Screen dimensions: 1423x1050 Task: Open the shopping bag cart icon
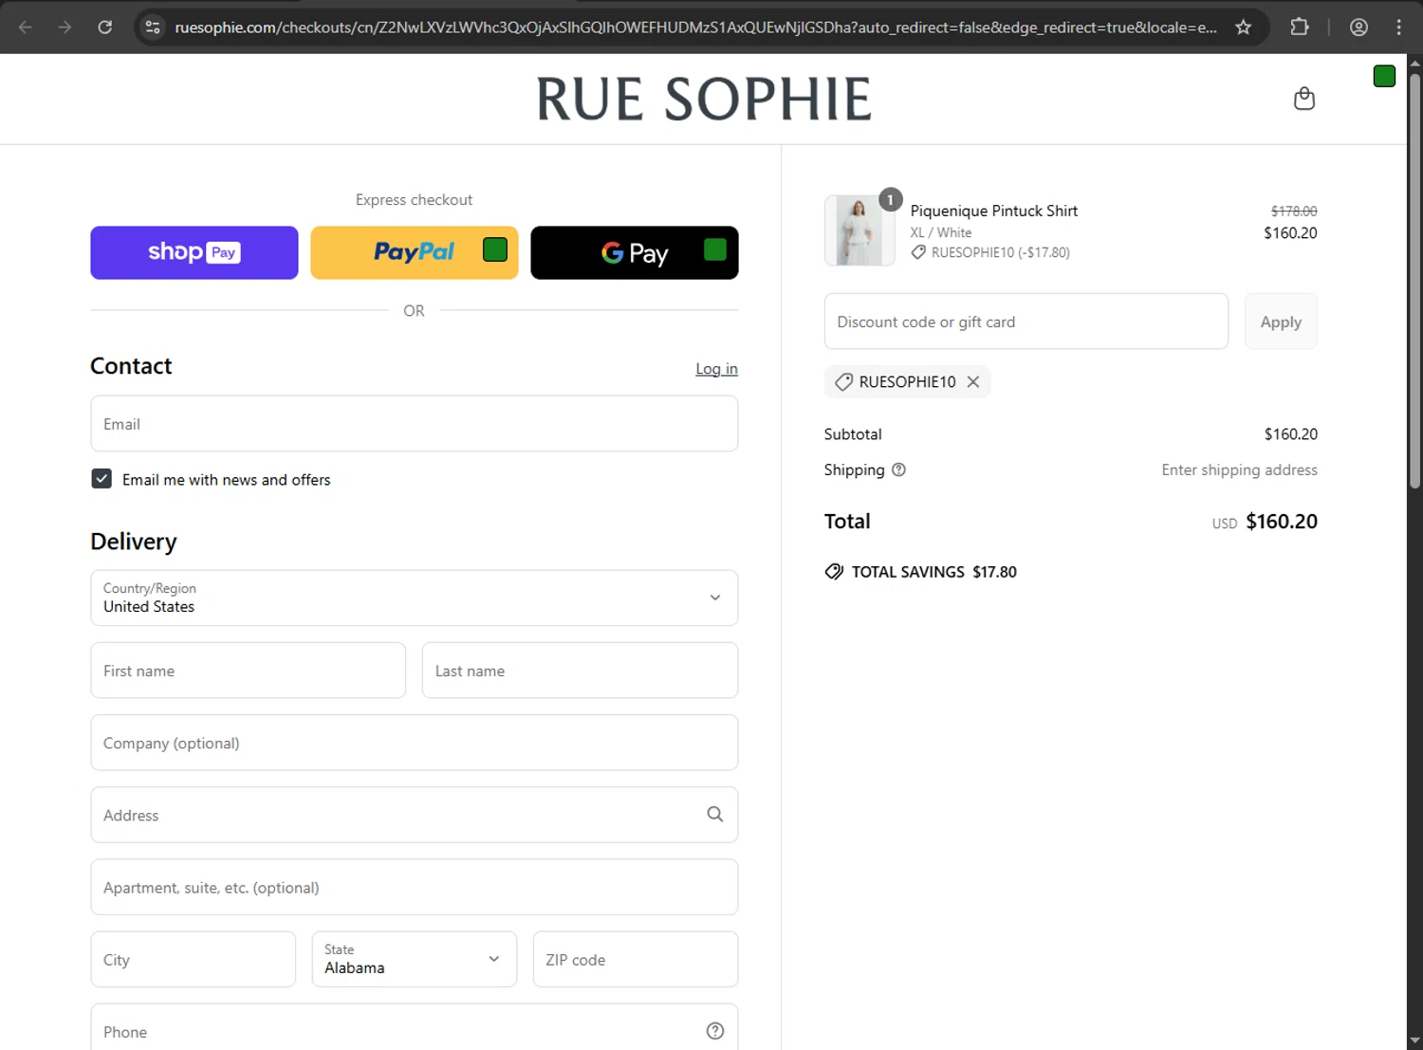click(1304, 99)
